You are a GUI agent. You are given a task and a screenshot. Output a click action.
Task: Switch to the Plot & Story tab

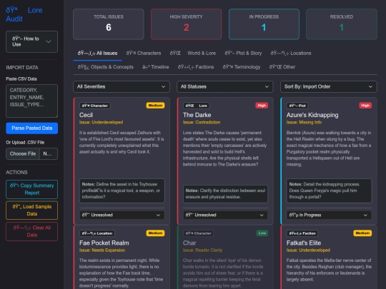pos(243,53)
